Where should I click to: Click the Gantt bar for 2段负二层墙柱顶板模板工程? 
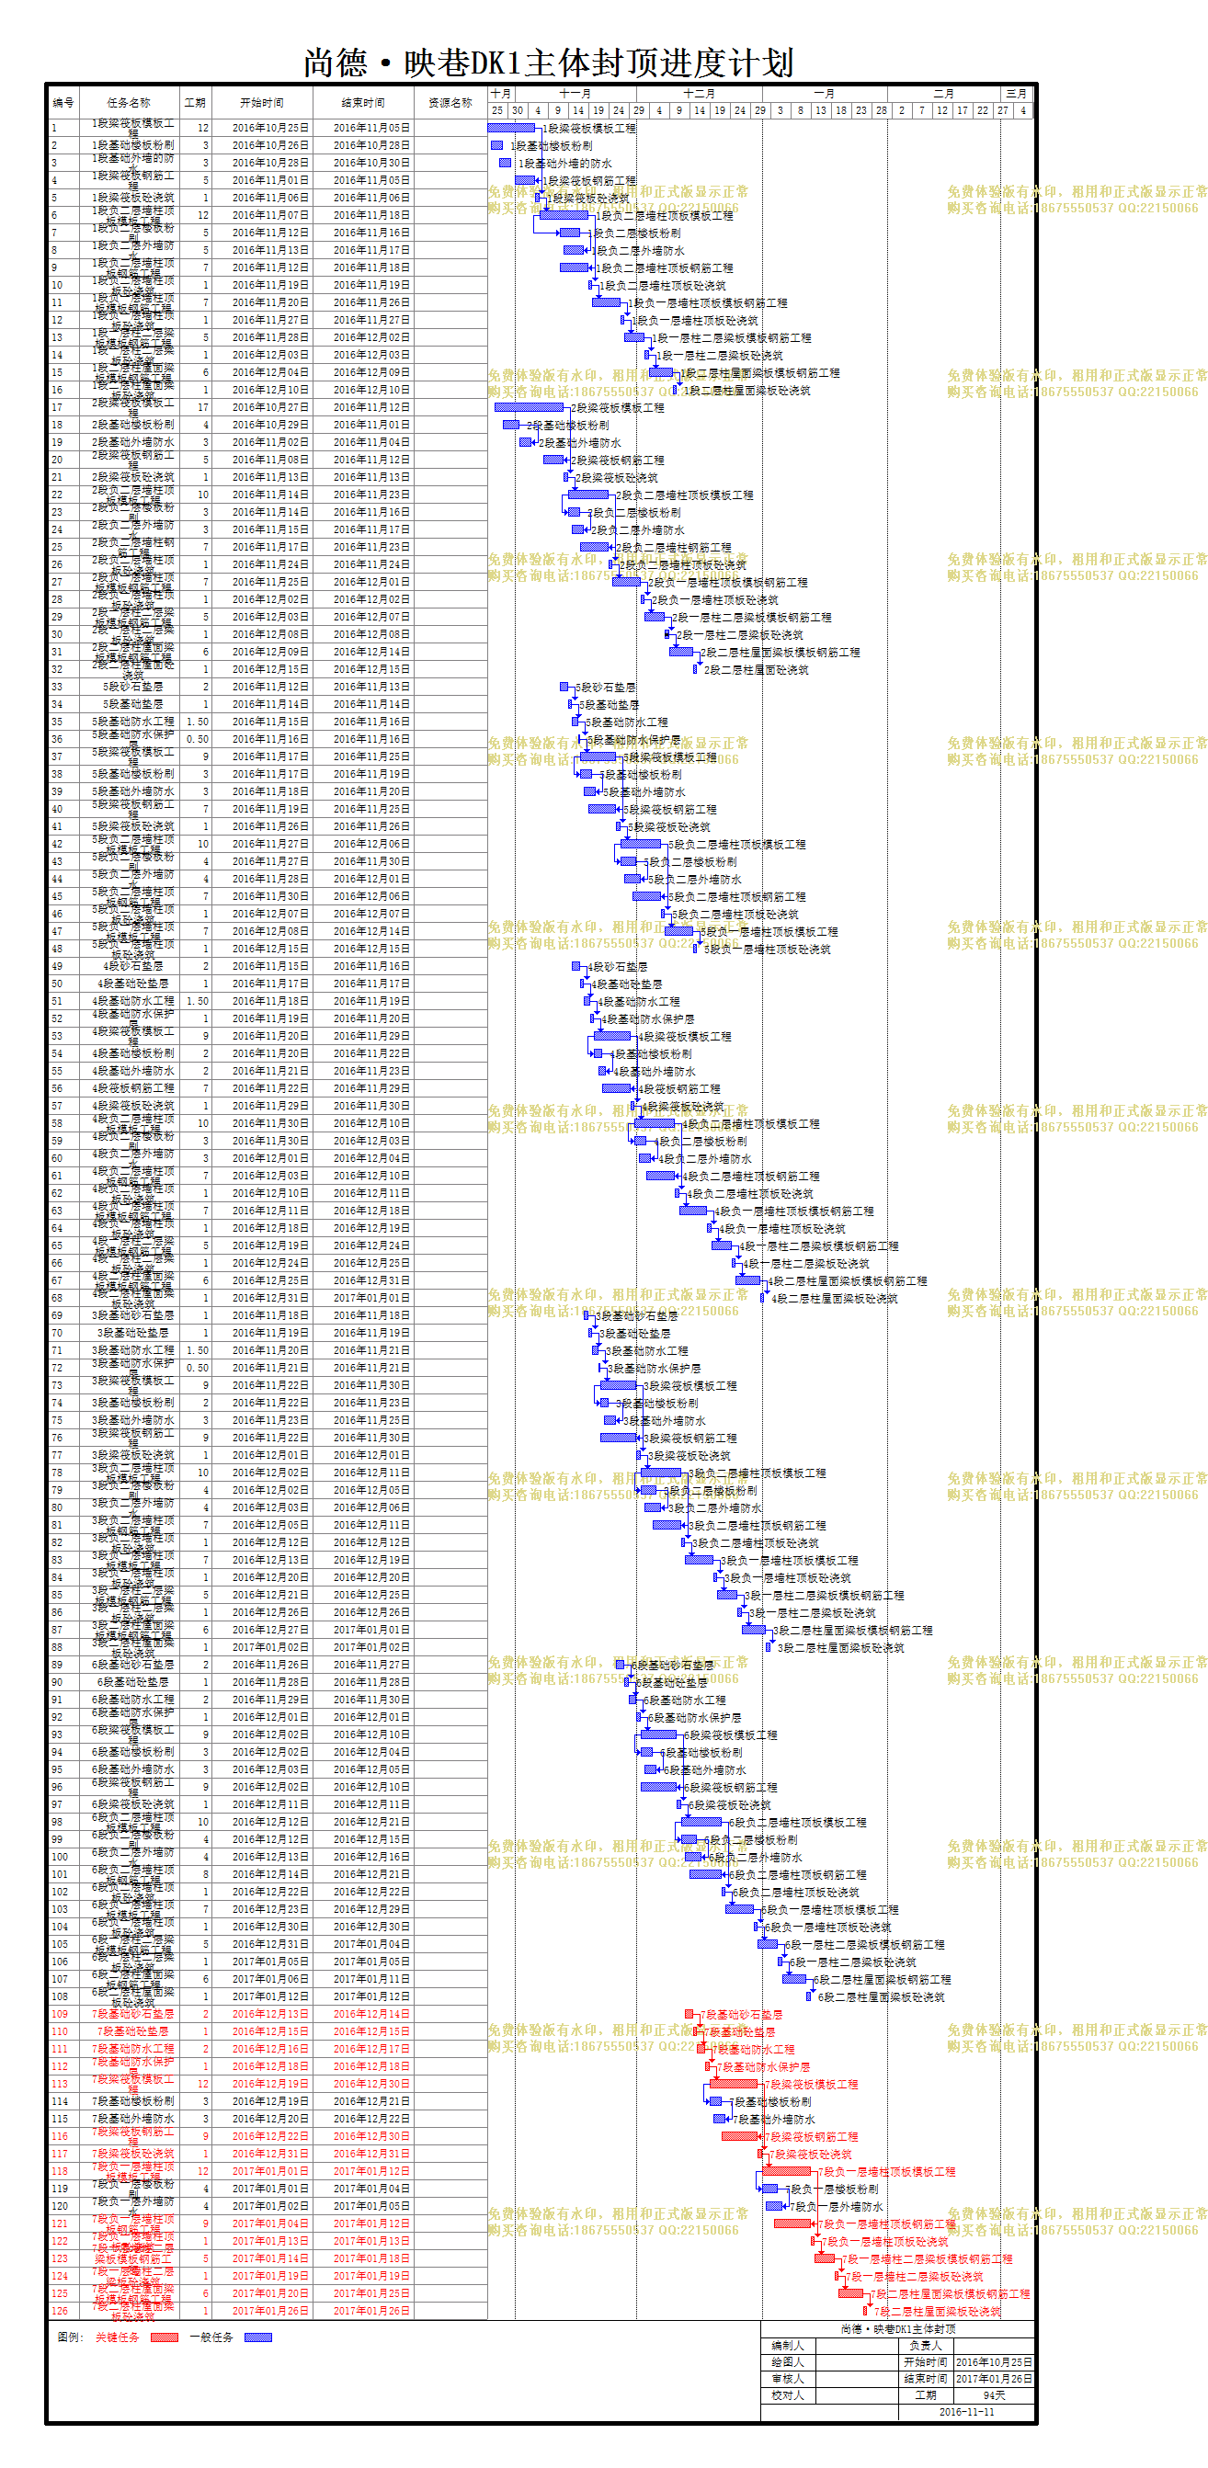588,495
